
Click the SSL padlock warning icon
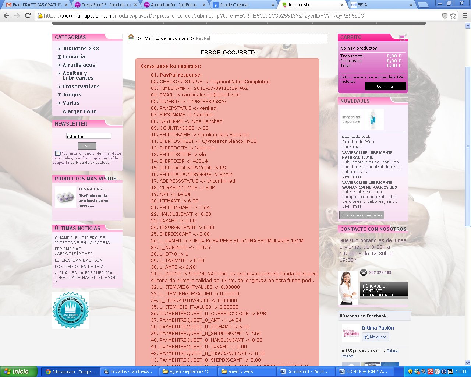[x=40, y=16]
